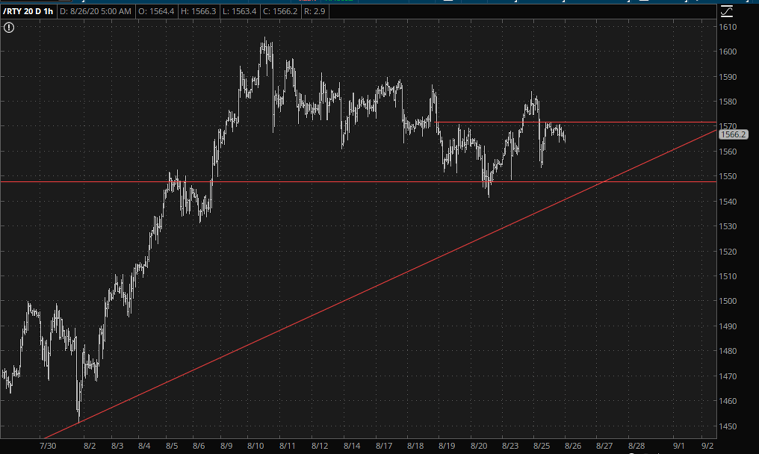Image resolution: width=759 pixels, height=454 pixels.
Task: Click the Open price value O: 1564.4
Action: click(x=156, y=11)
